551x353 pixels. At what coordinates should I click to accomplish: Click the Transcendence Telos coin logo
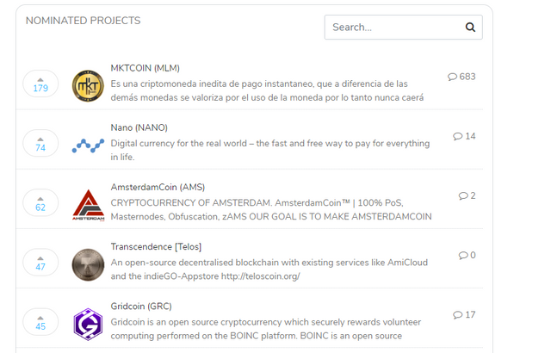point(88,264)
